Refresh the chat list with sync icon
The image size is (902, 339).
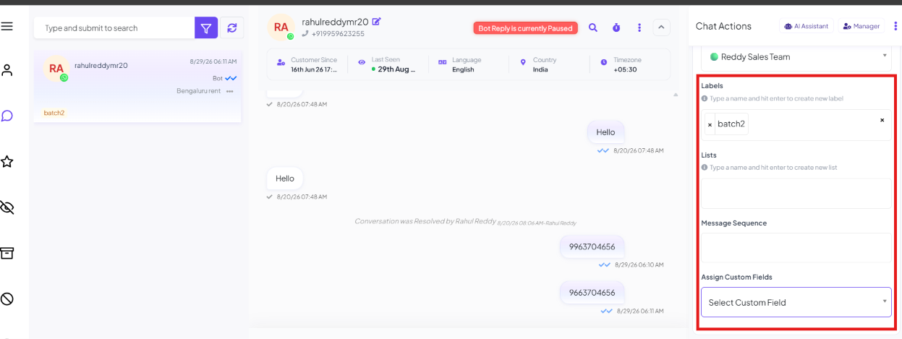click(x=232, y=28)
